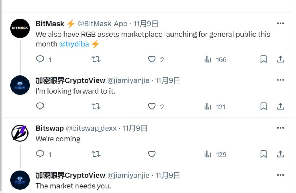
Task: Reply to BitMask's RGB assets tweet
Action: (x=40, y=59)
